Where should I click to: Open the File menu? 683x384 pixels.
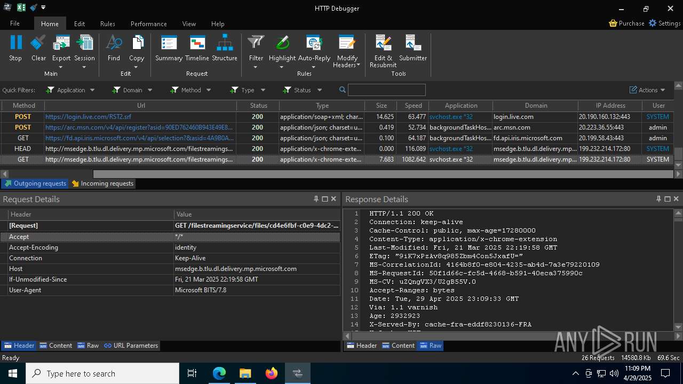15,23
